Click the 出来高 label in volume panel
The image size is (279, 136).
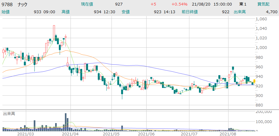tap(9, 114)
